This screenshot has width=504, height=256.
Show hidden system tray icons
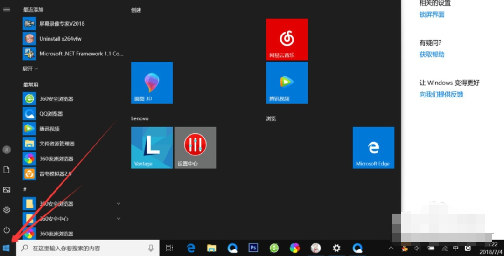[391, 248]
